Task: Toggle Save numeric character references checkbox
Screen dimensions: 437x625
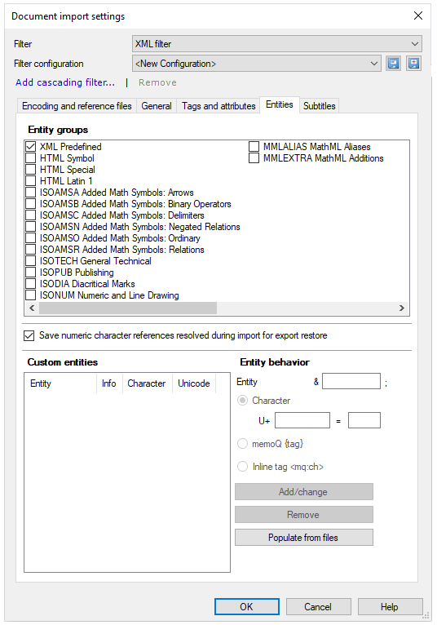Action: click(x=29, y=335)
